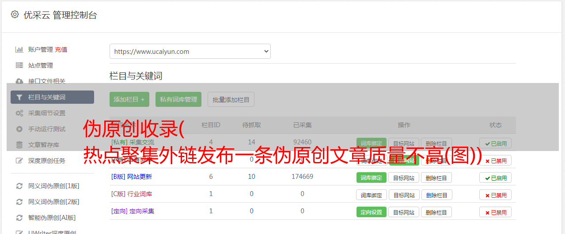Click the collected count 174669
This screenshot has height=234, width=565.
point(302,177)
